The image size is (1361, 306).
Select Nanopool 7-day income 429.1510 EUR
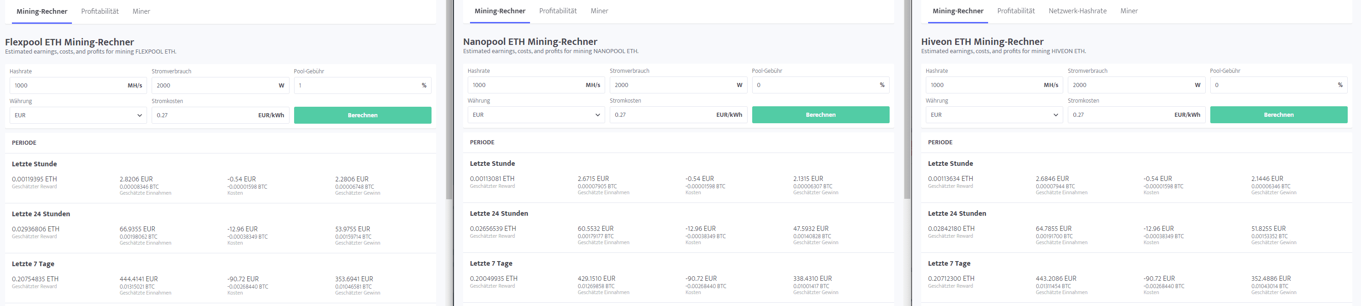coord(596,279)
